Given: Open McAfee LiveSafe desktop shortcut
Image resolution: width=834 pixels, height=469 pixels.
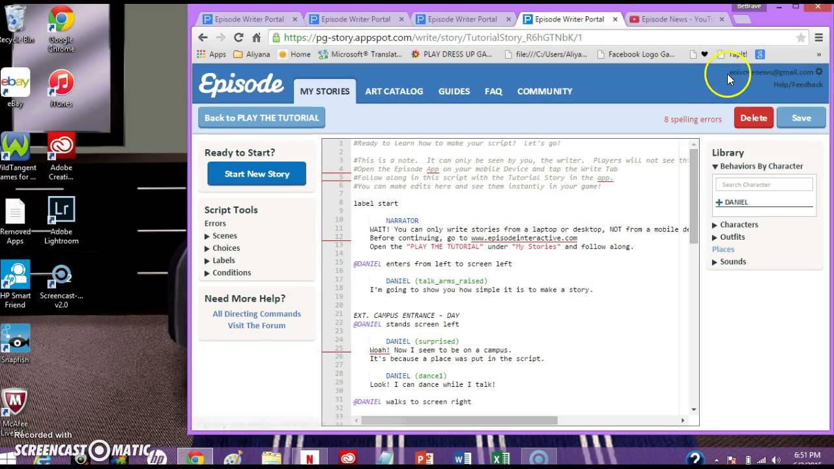Looking at the screenshot, I should (15, 412).
